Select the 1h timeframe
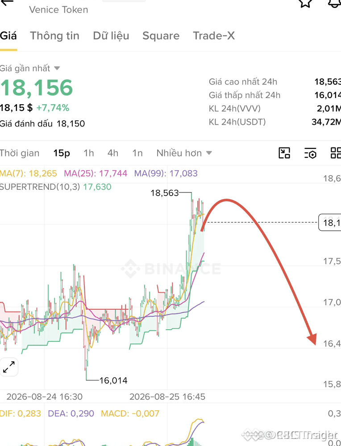The width and height of the screenshot is (341, 446). coord(88,153)
